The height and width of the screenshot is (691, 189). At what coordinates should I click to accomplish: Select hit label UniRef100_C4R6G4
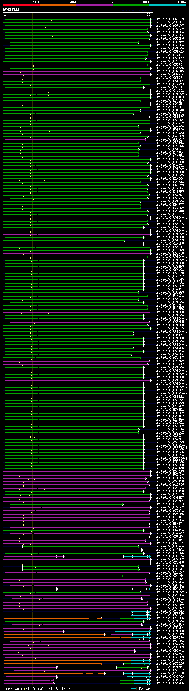tap(170, 107)
